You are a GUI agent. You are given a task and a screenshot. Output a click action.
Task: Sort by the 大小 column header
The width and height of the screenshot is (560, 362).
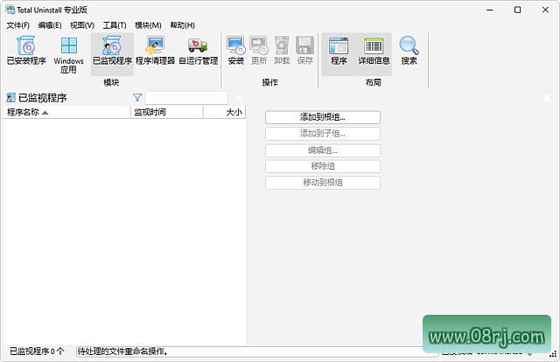(224, 112)
